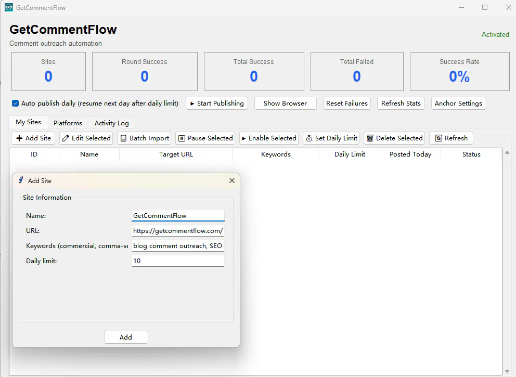This screenshot has width=516, height=377.
Task: Click Daily Limit column header
Action: click(x=350, y=154)
